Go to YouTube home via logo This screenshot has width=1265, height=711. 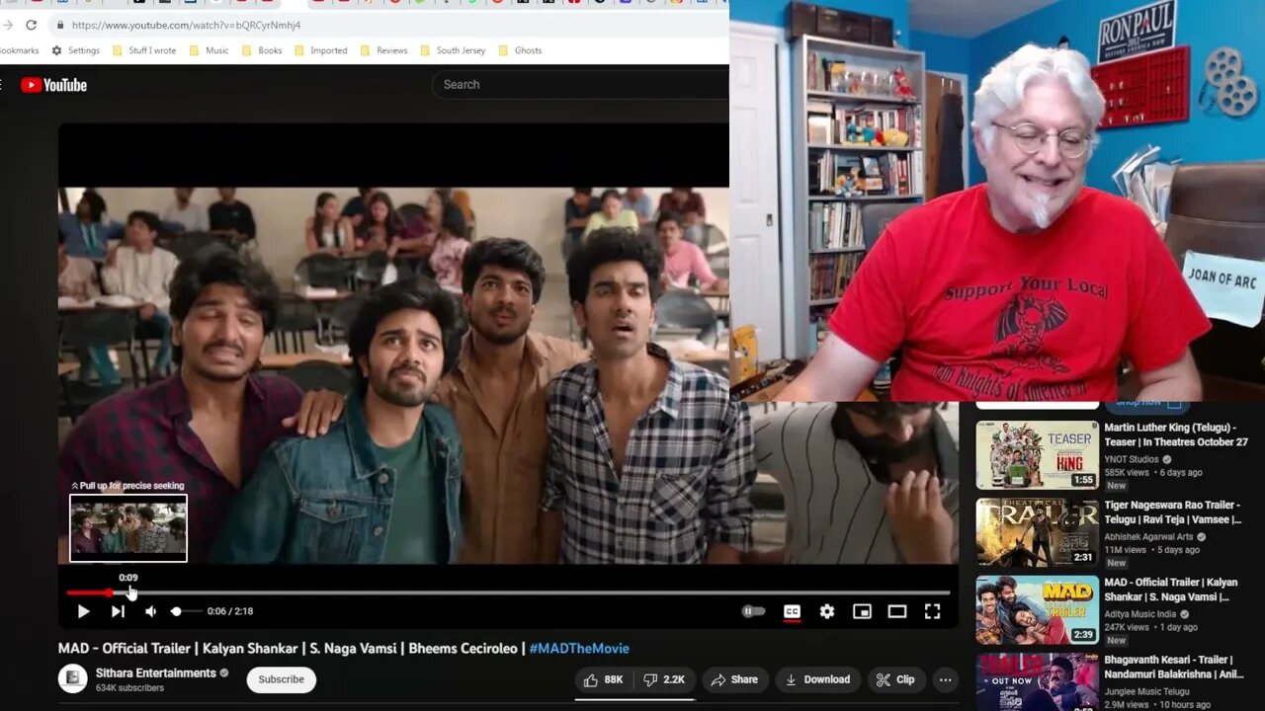(x=54, y=85)
